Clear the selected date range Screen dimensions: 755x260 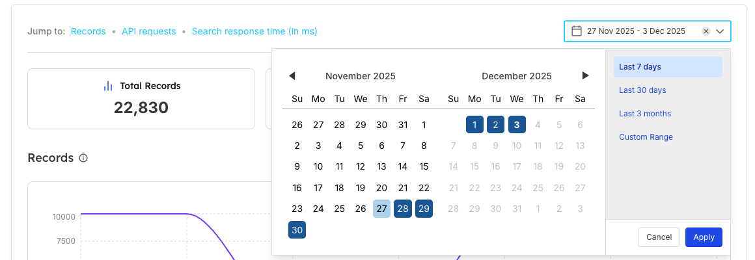(706, 31)
